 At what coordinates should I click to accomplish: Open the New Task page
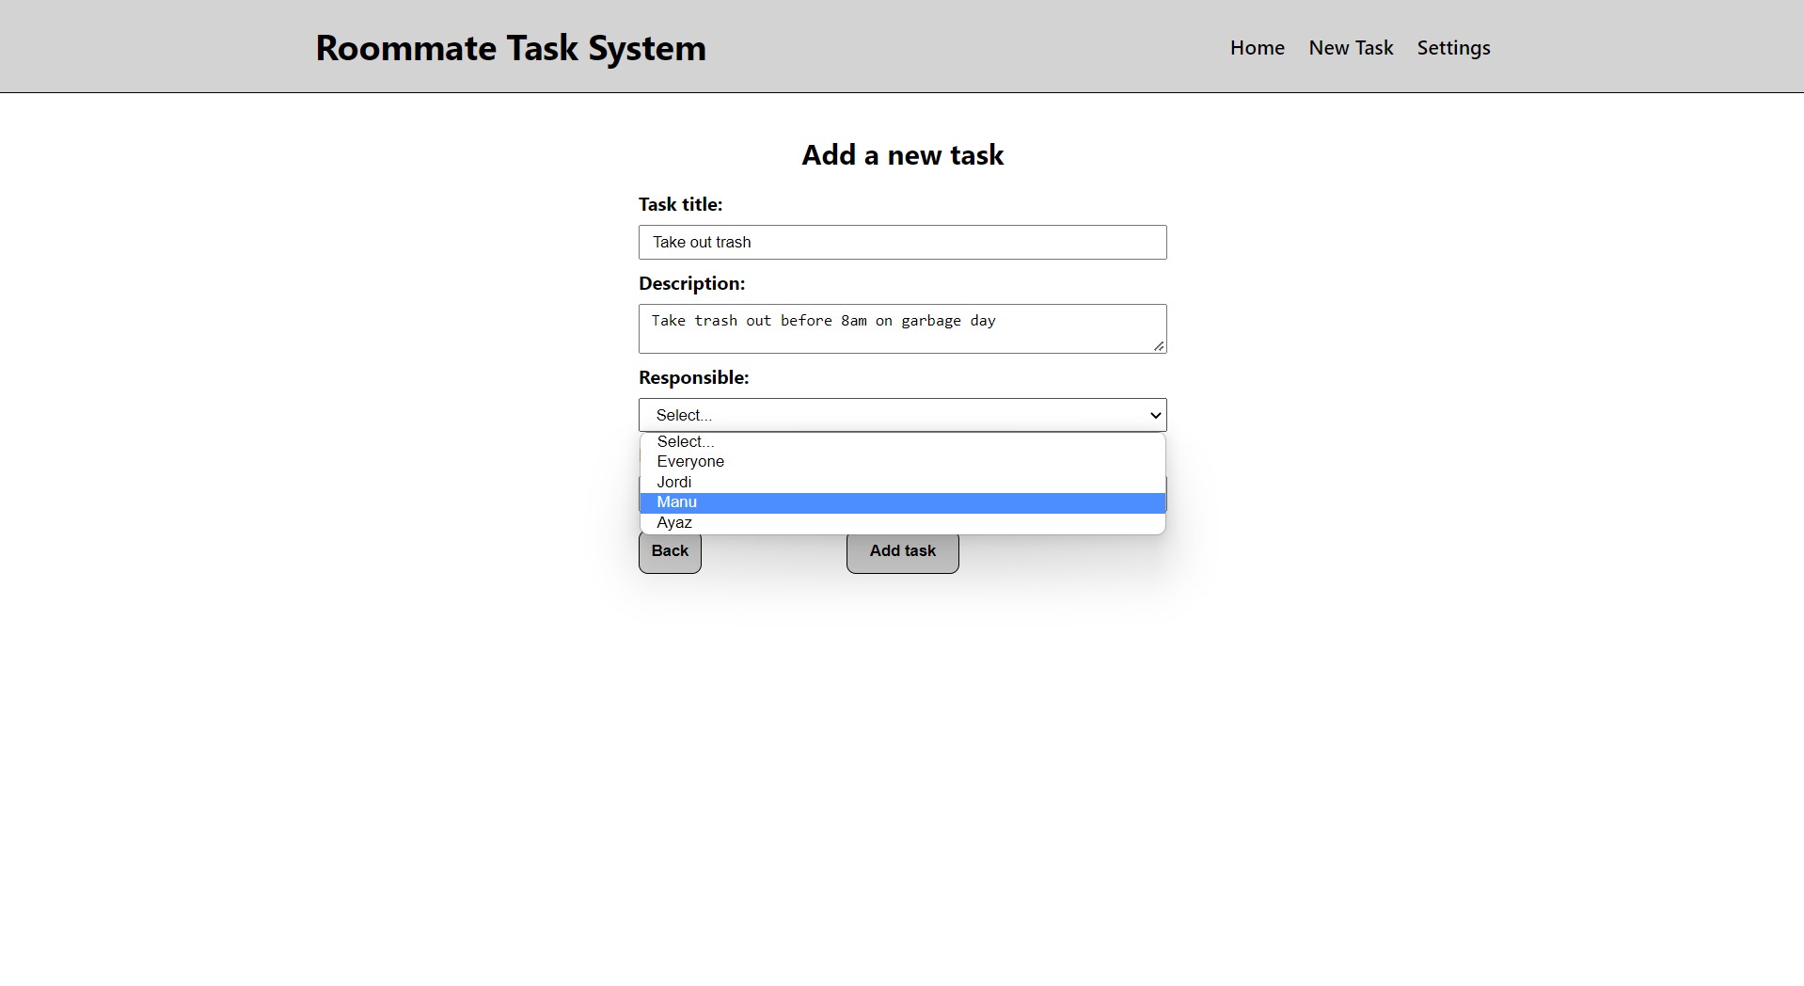tap(1350, 47)
